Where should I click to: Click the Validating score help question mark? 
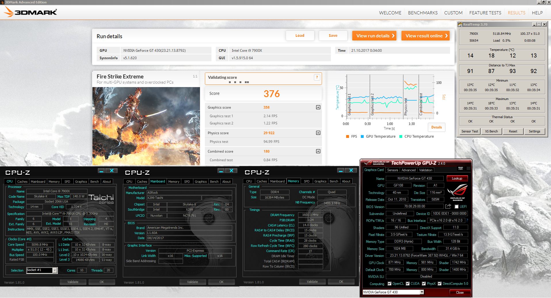pos(317,77)
